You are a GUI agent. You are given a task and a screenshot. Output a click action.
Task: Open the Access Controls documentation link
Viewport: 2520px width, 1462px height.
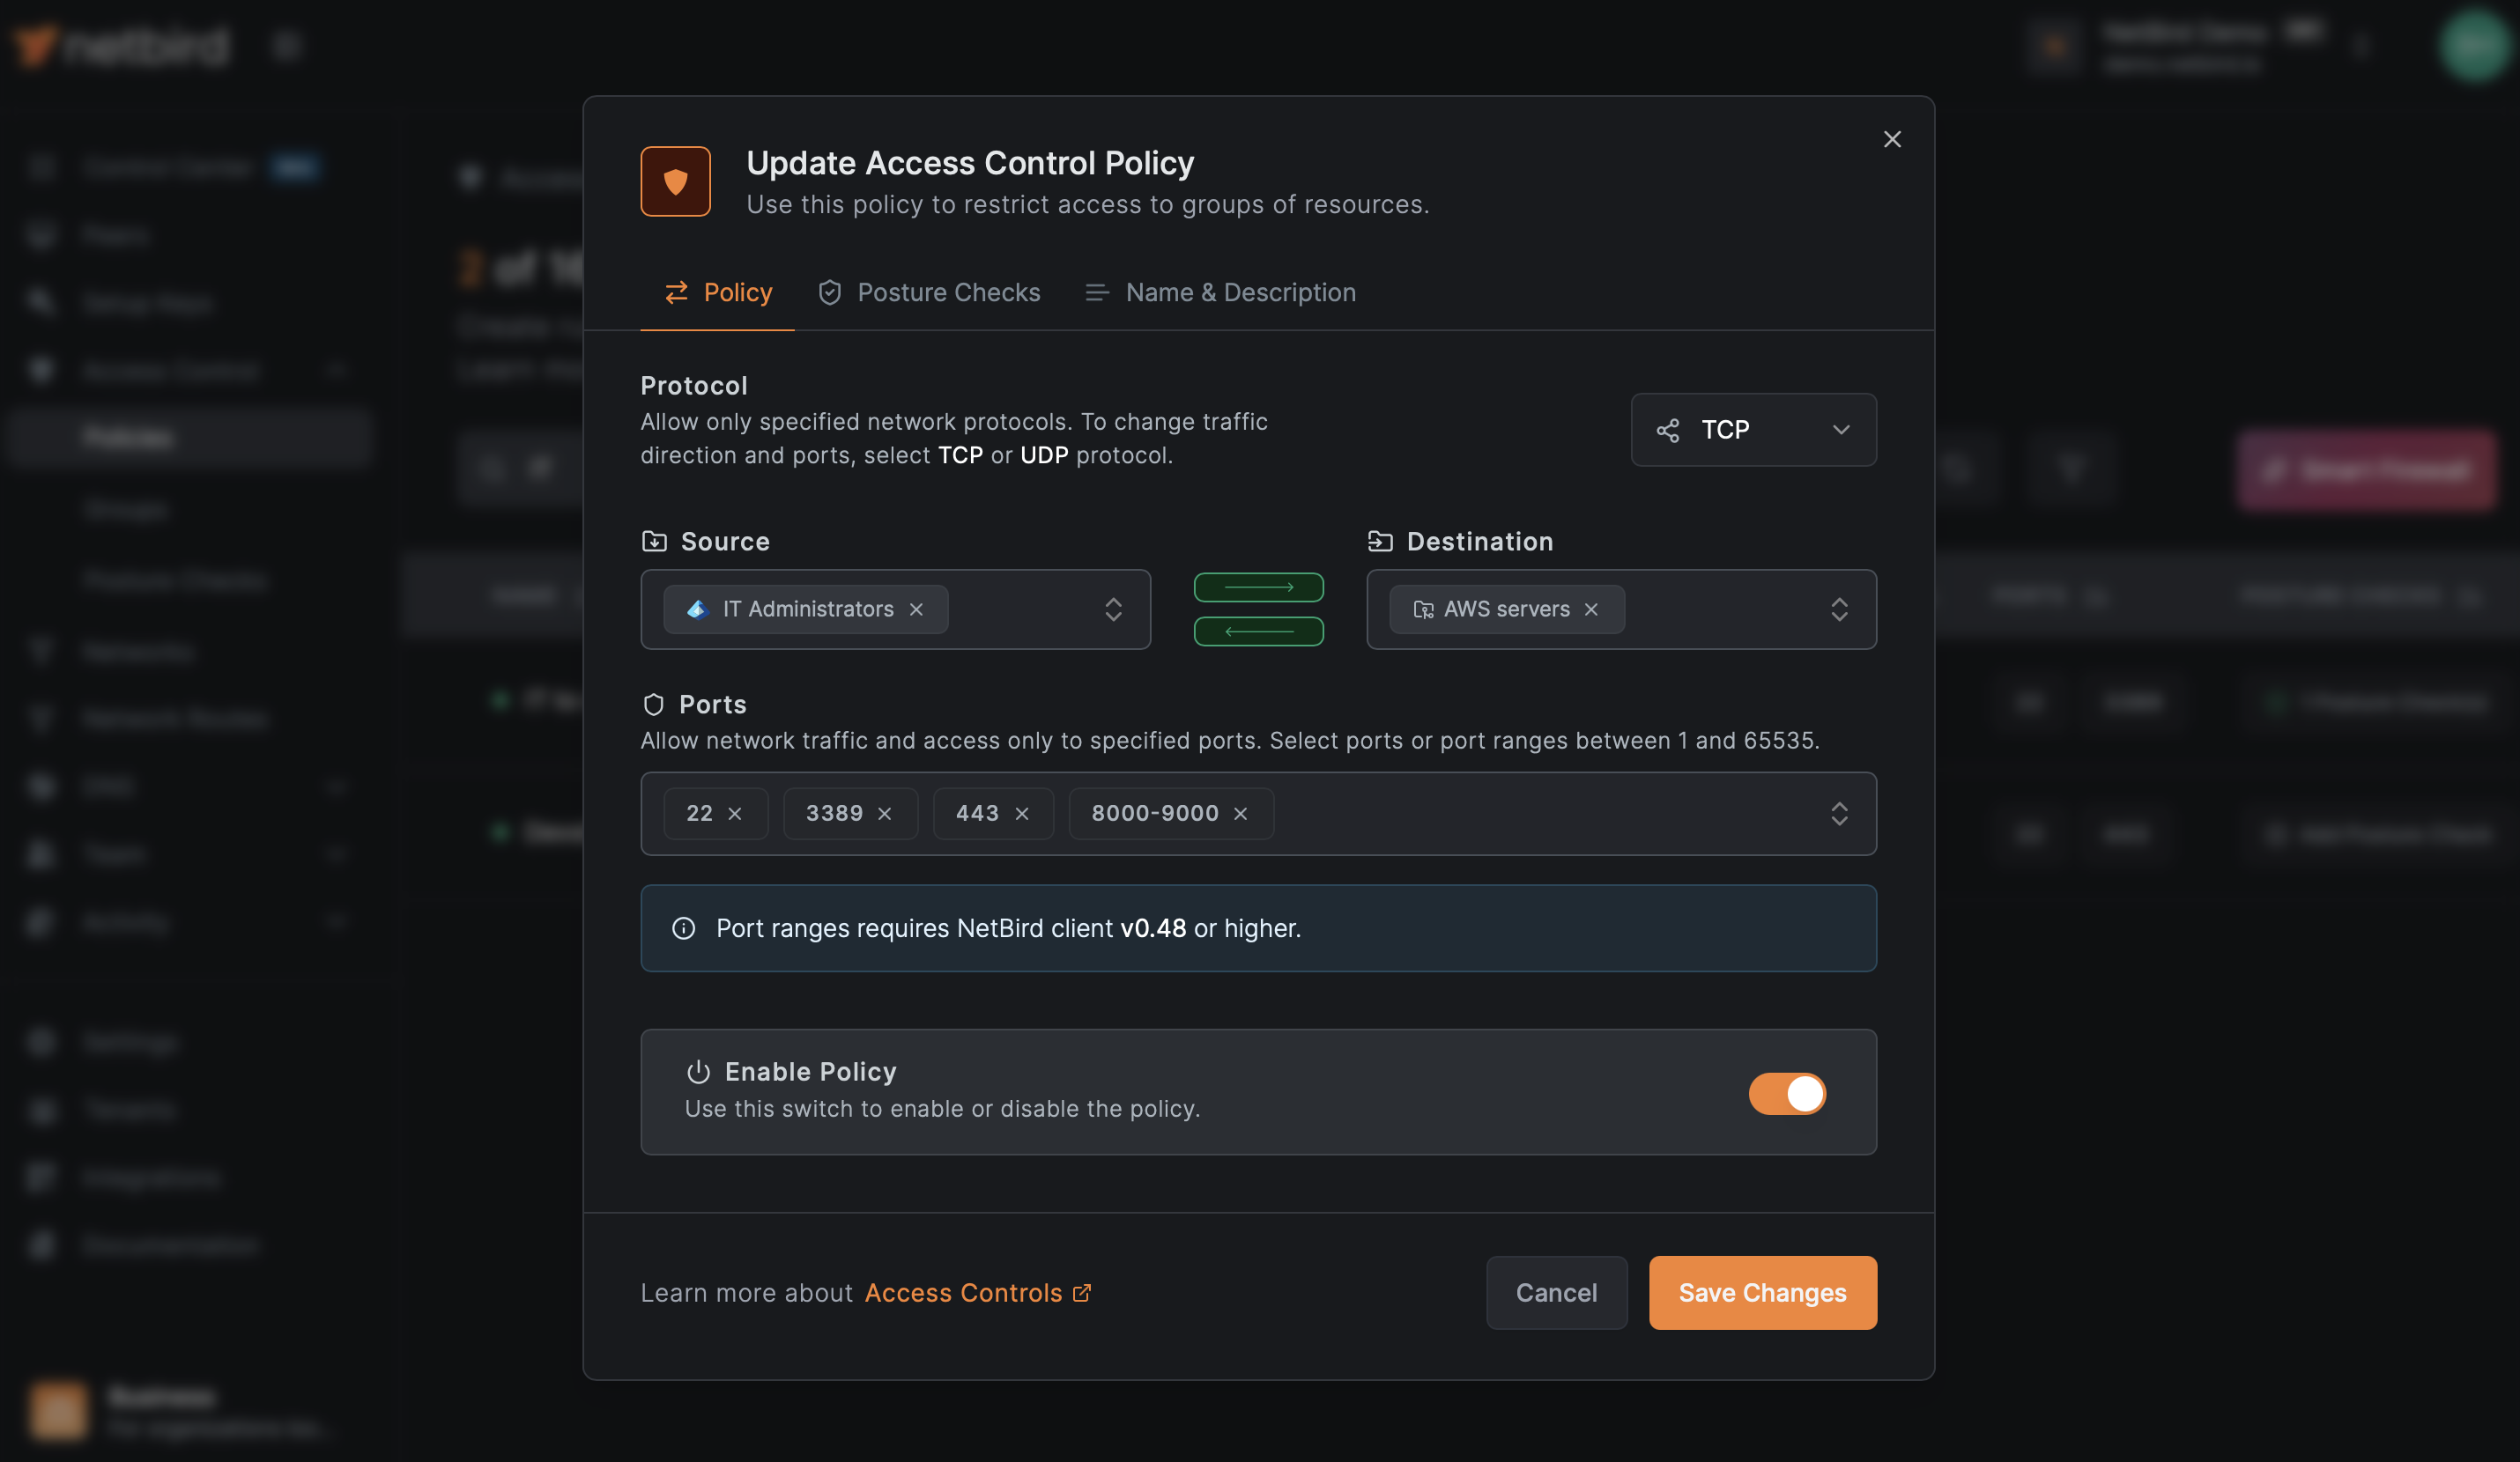966,1292
